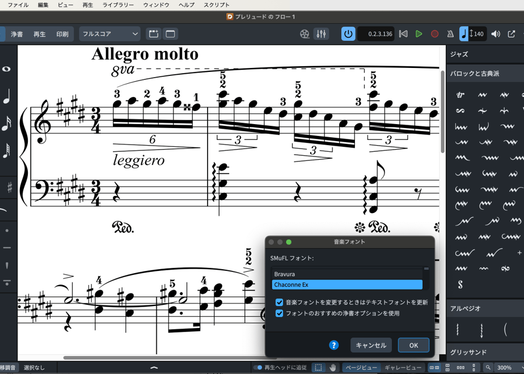The image size is (524, 374).
Task: Toggle the 移調音 transposed pitch button
Action: point(8,368)
